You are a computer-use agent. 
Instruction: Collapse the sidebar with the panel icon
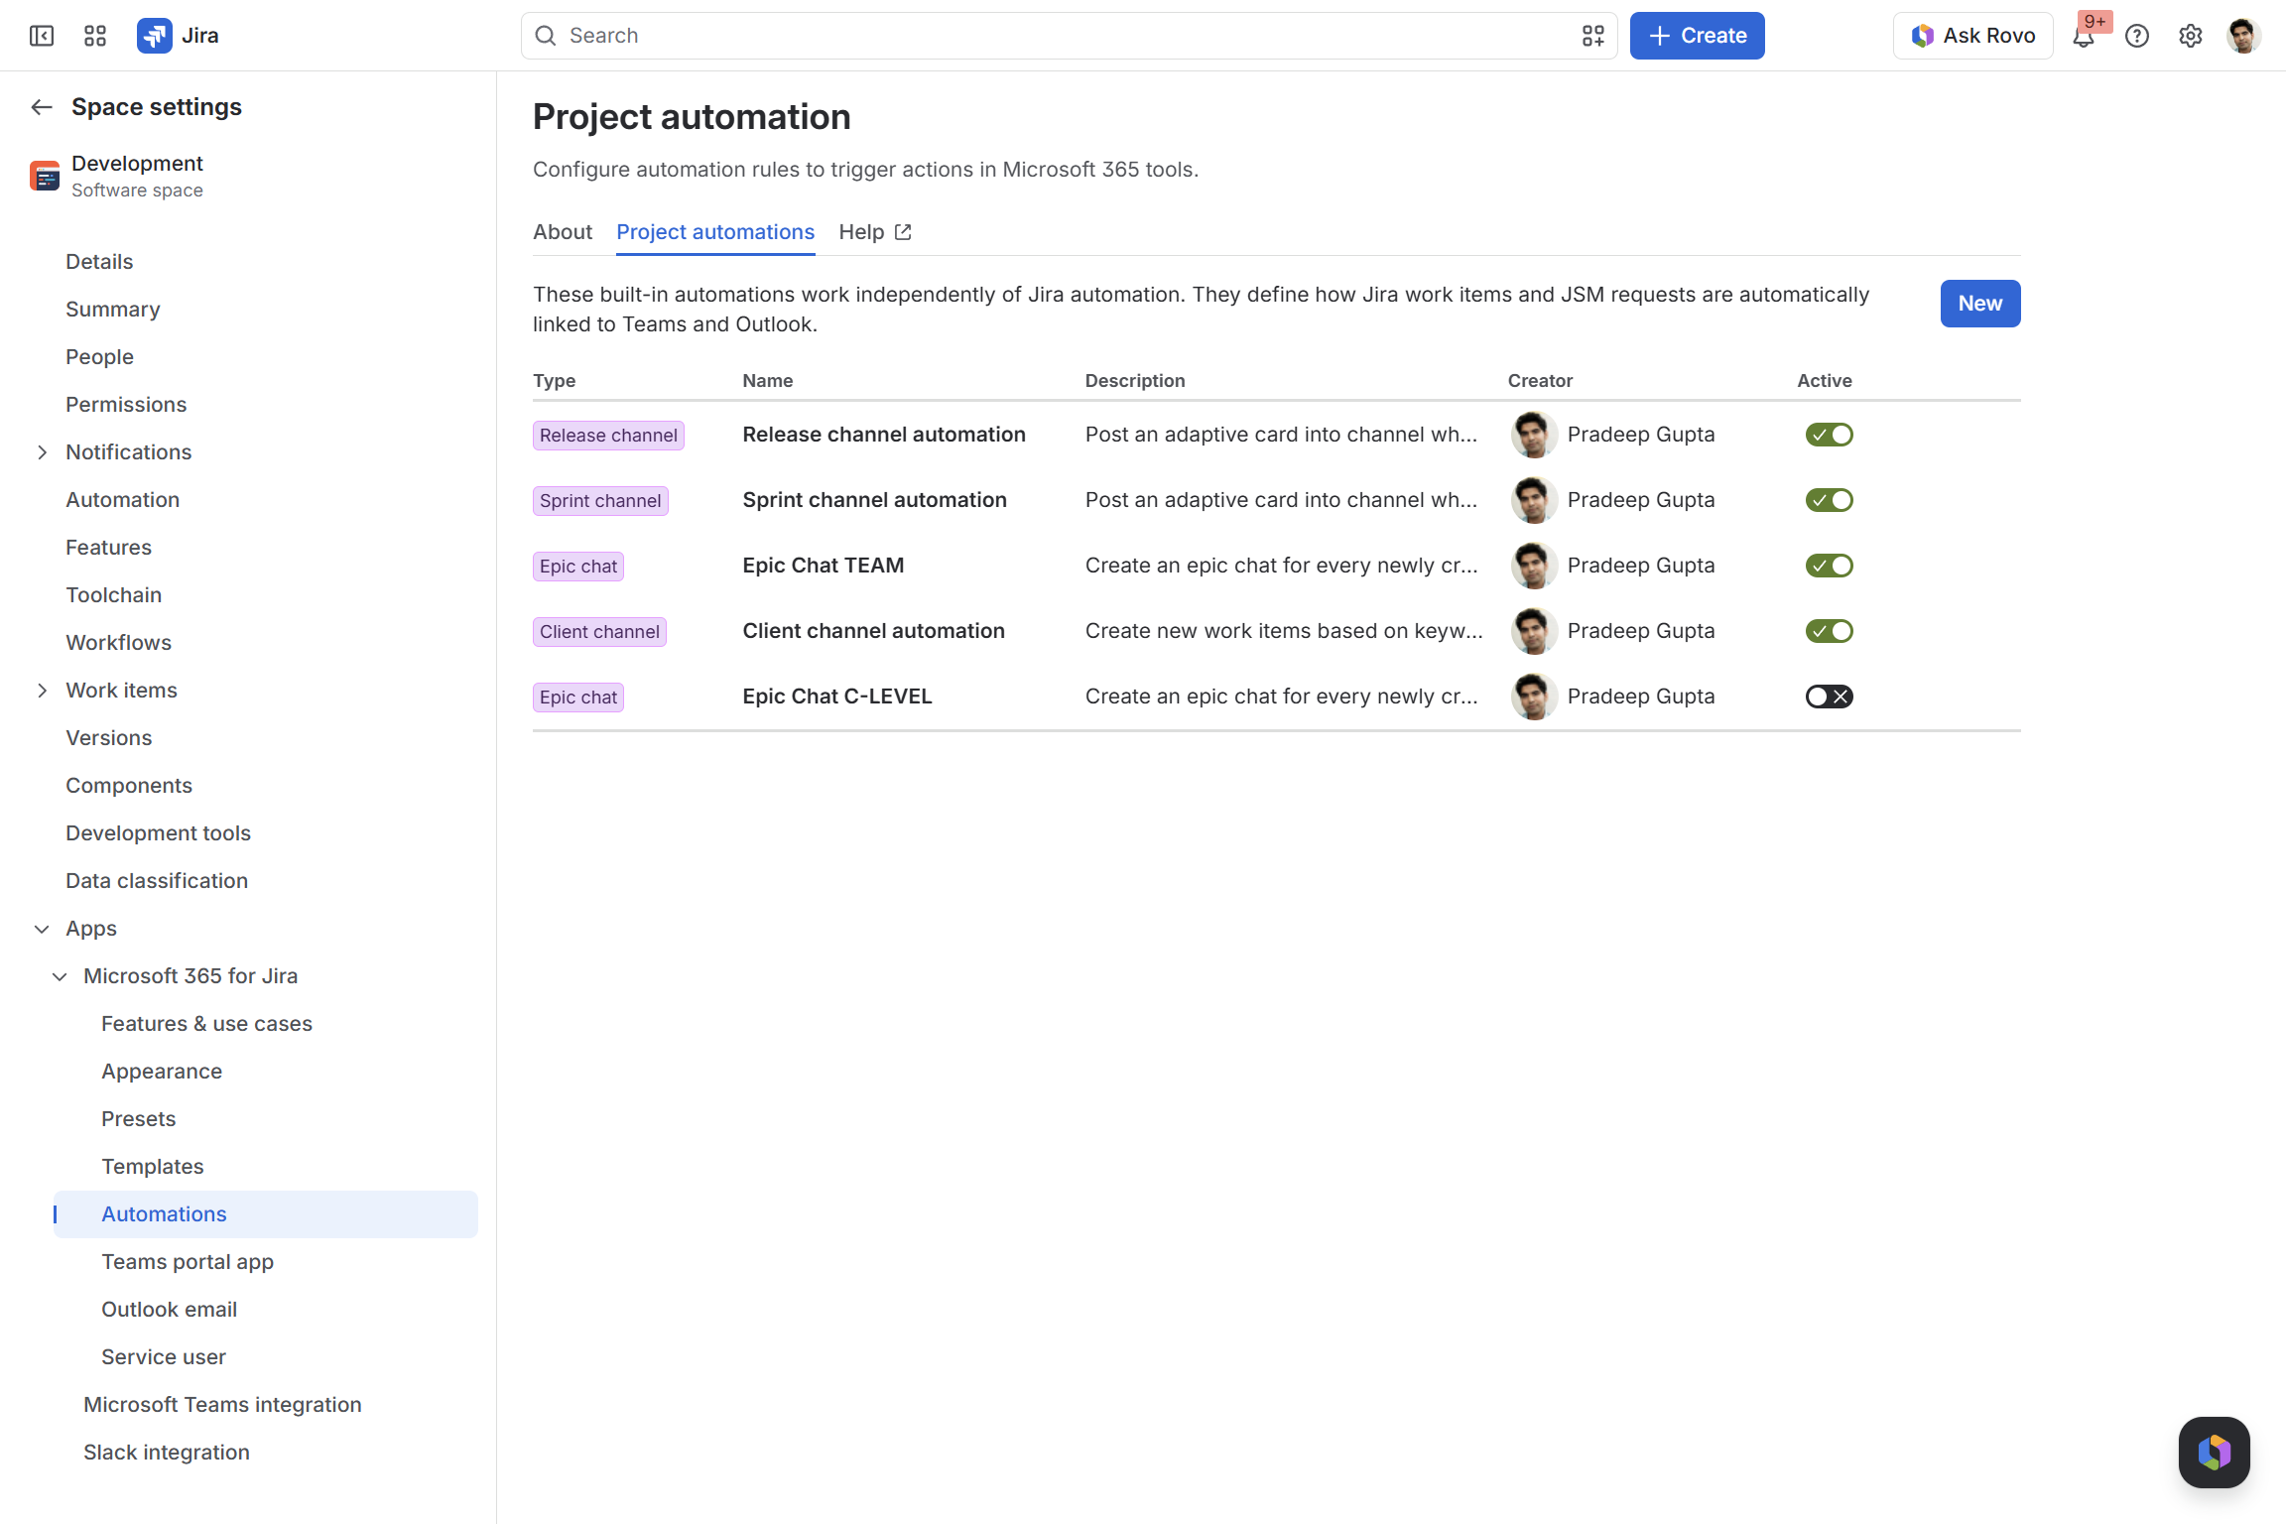[x=42, y=36]
